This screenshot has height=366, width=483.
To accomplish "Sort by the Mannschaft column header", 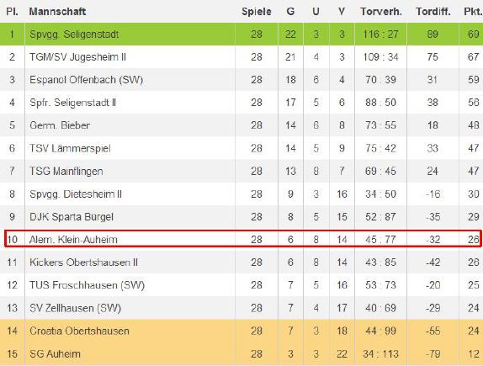I will tap(57, 12).
